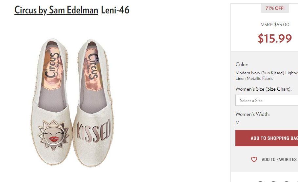This screenshot has width=298, height=182.
Task: Click the Color label
Action: pyautogui.click(x=242, y=64)
